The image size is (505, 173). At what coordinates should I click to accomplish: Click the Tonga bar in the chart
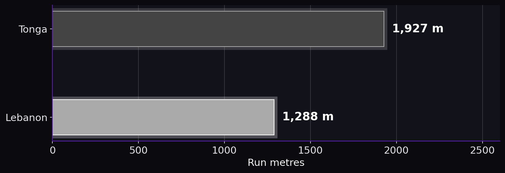pyautogui.click(x=218, y=29)
